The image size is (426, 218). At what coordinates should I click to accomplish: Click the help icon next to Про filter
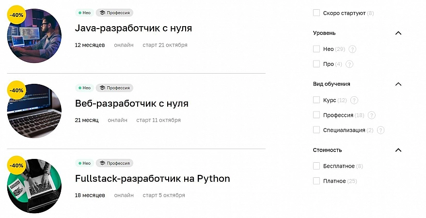coord(349,64)
